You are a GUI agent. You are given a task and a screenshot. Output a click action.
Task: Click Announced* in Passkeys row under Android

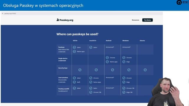point(110,47)
